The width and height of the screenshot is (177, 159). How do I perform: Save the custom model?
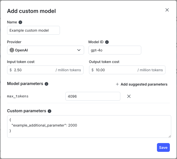pyautogui.click(x=163, y=147)
